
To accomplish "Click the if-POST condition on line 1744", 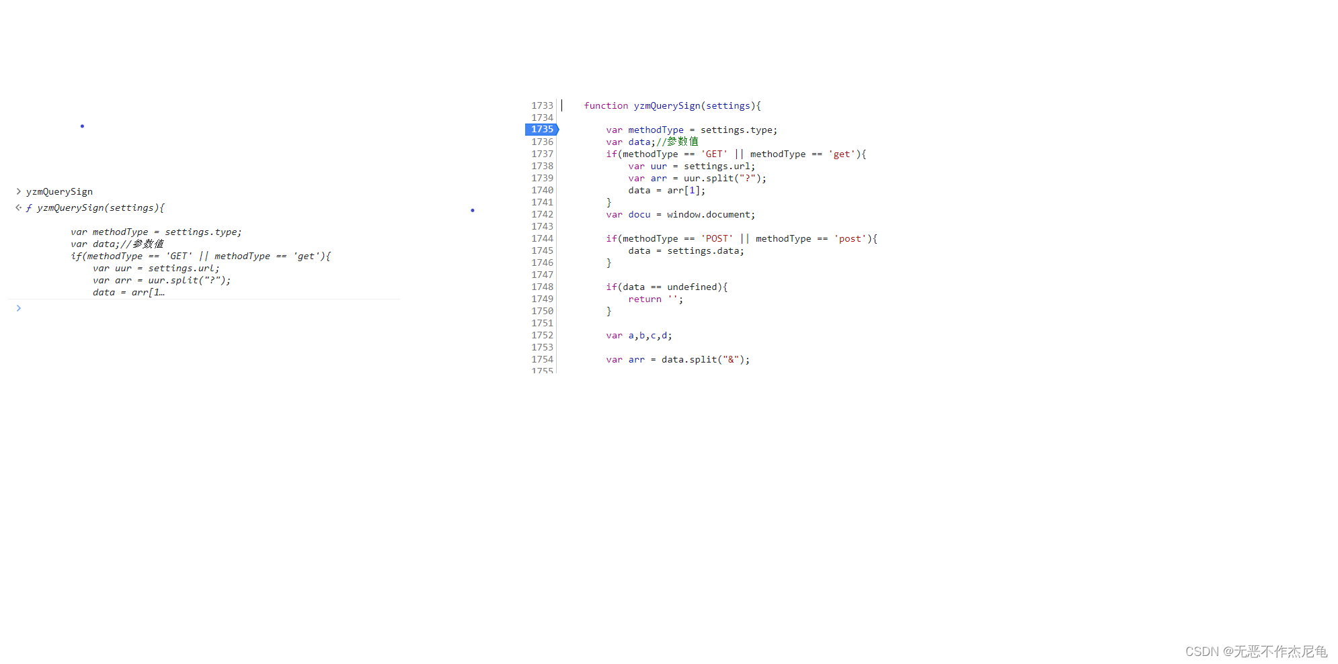I will point(742,238).
